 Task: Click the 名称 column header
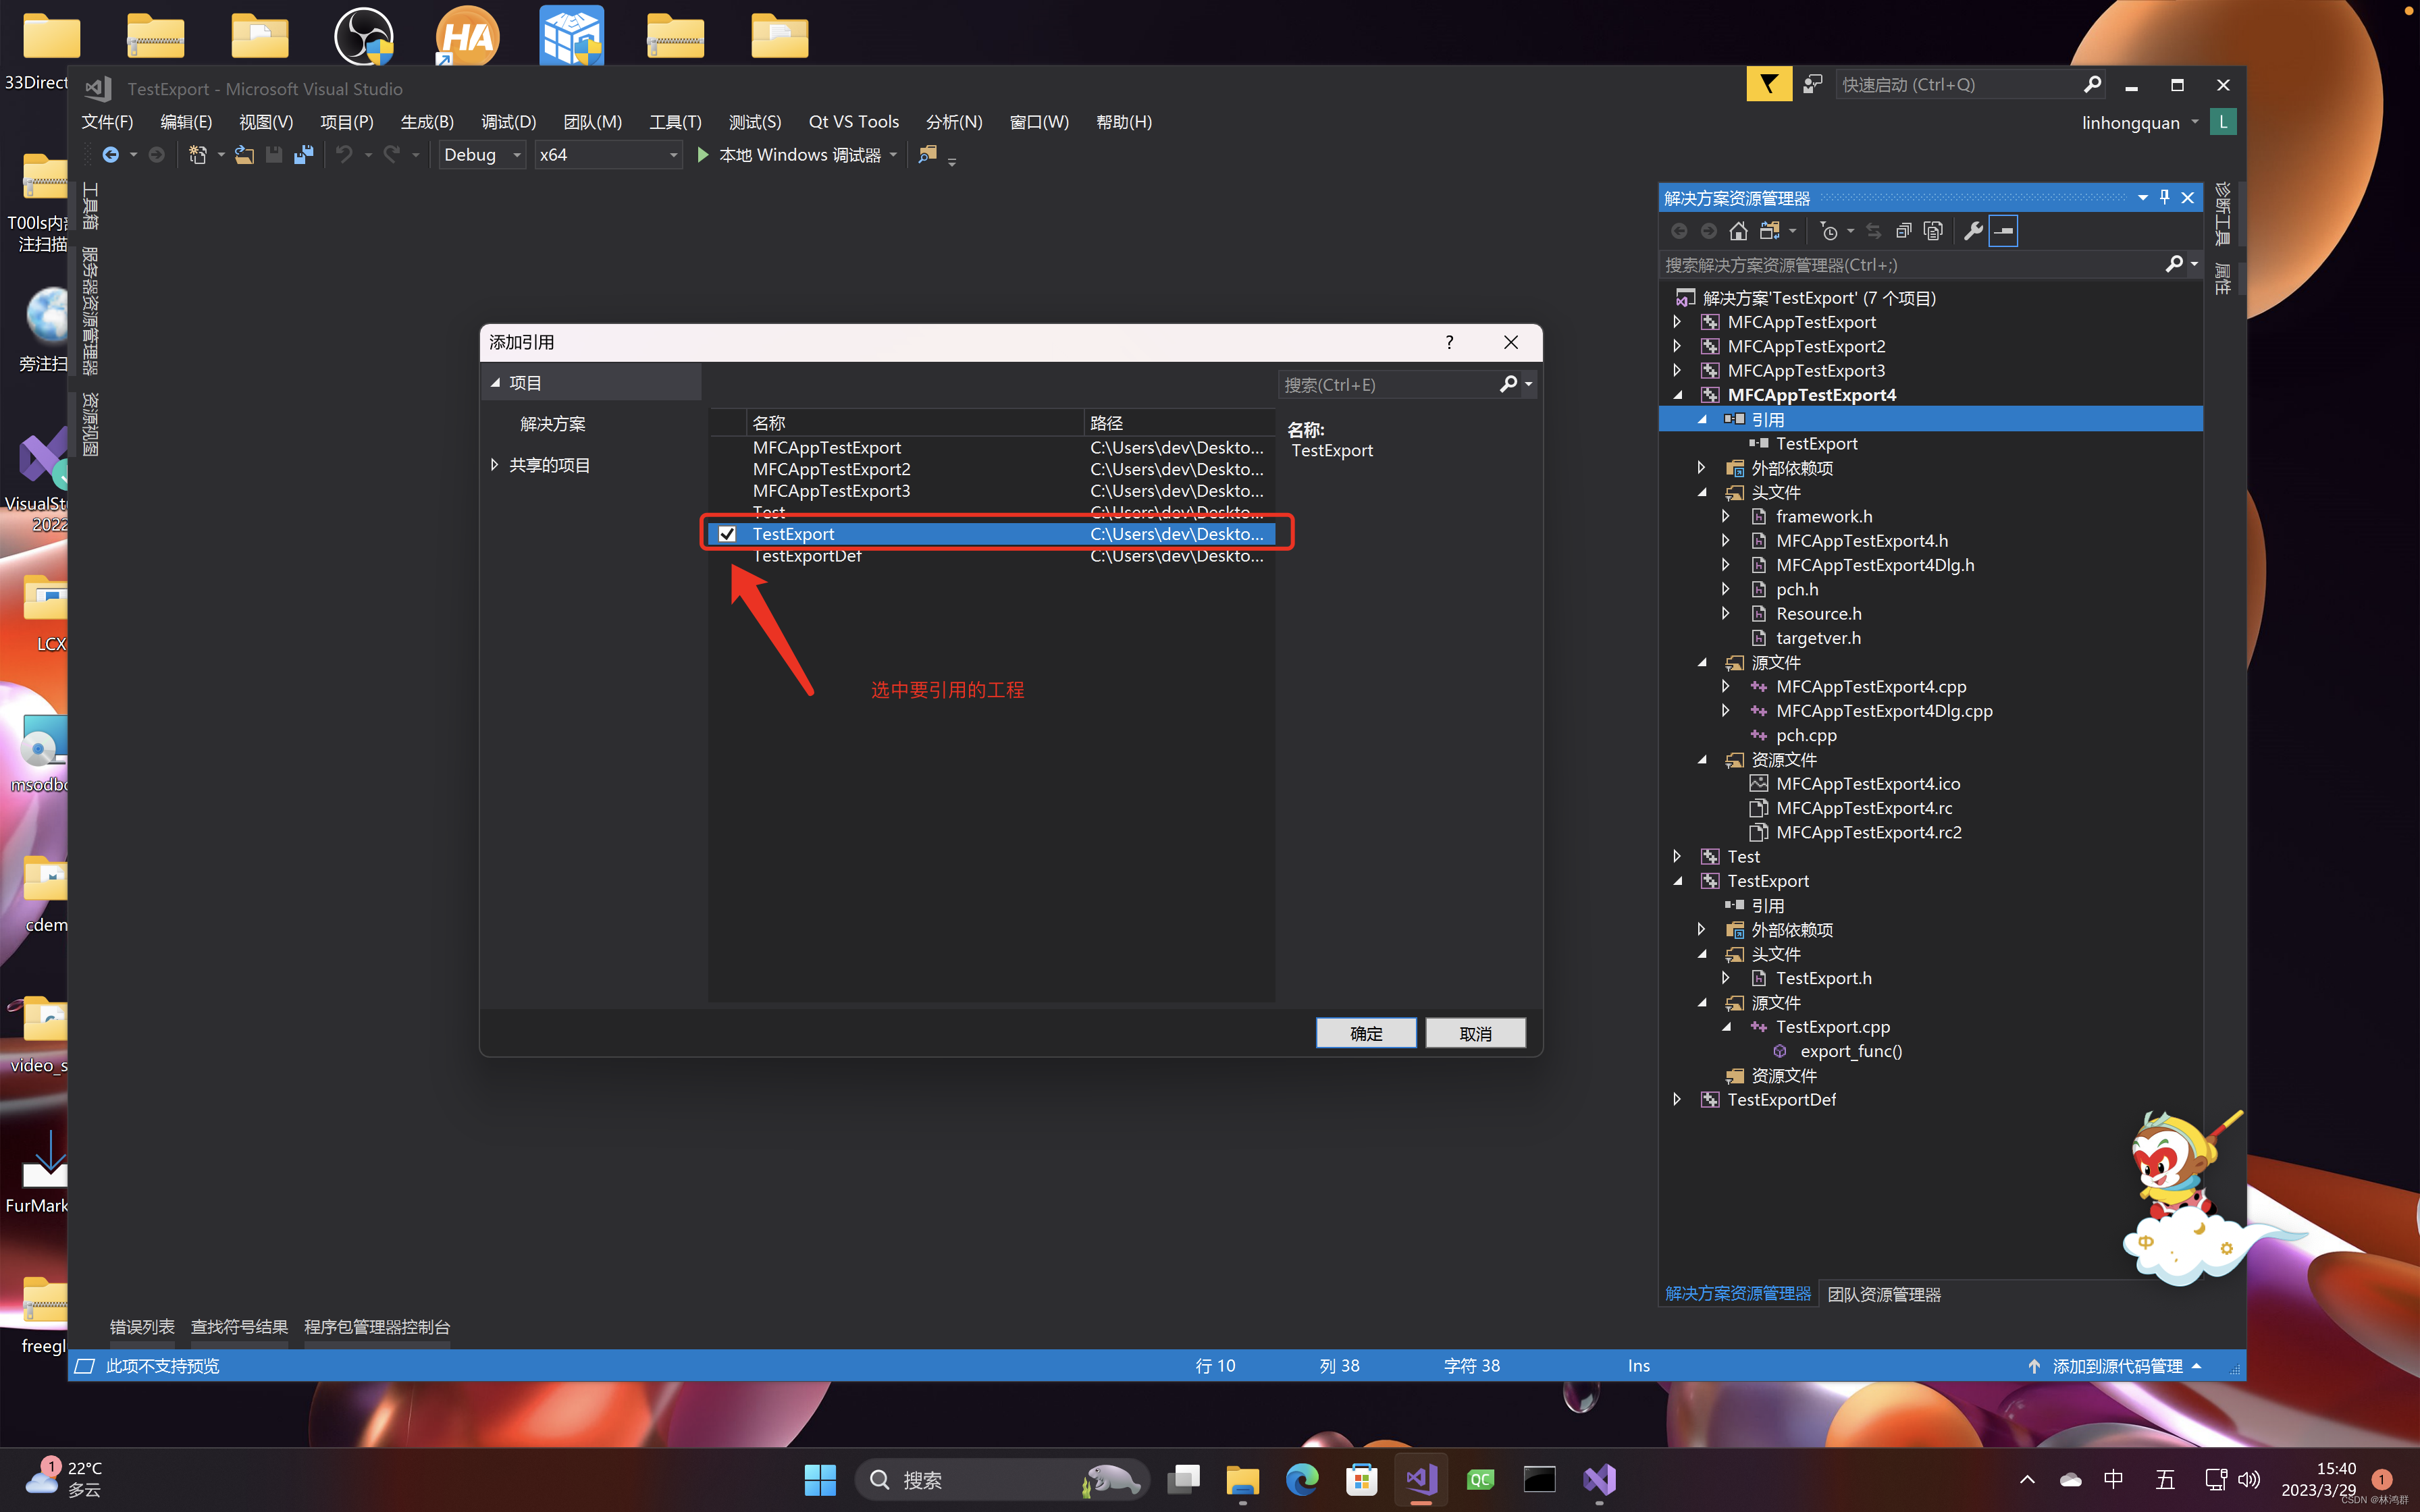click(914, 423)
